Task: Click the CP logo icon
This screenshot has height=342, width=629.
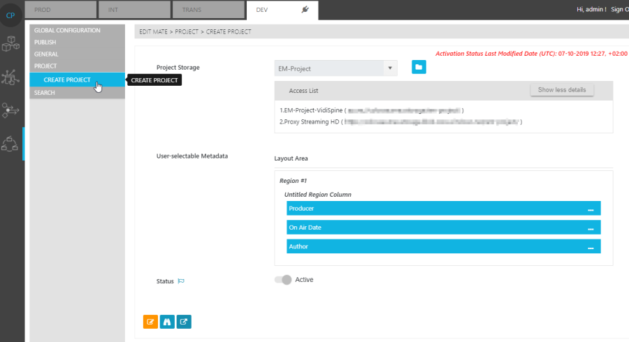Action: coord(10,15)
